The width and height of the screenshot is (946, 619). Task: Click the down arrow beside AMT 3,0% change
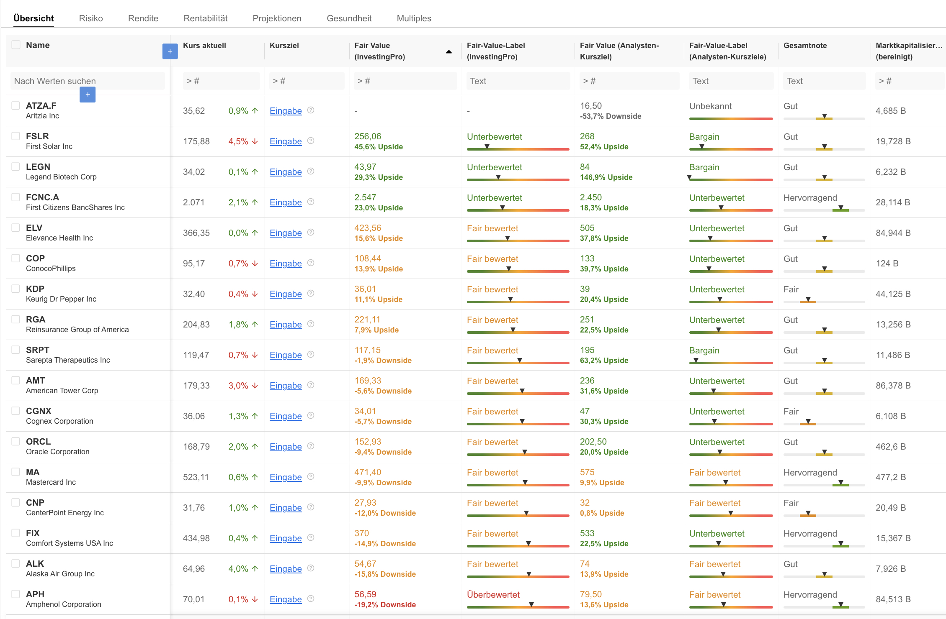point(255,386)
